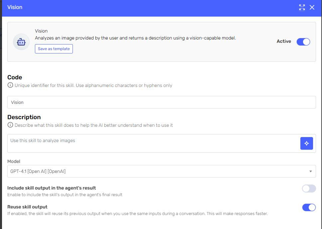Focus the Code input field containing Vision

pyautogui.click(x=161, y=102)
